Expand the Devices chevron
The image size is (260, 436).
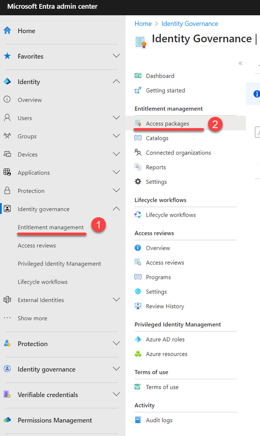click(x=116, y=154)
